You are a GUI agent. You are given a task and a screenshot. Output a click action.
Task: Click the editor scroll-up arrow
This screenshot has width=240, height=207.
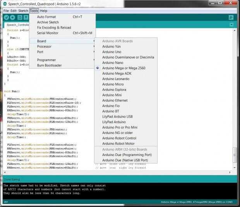coord(234,30)
